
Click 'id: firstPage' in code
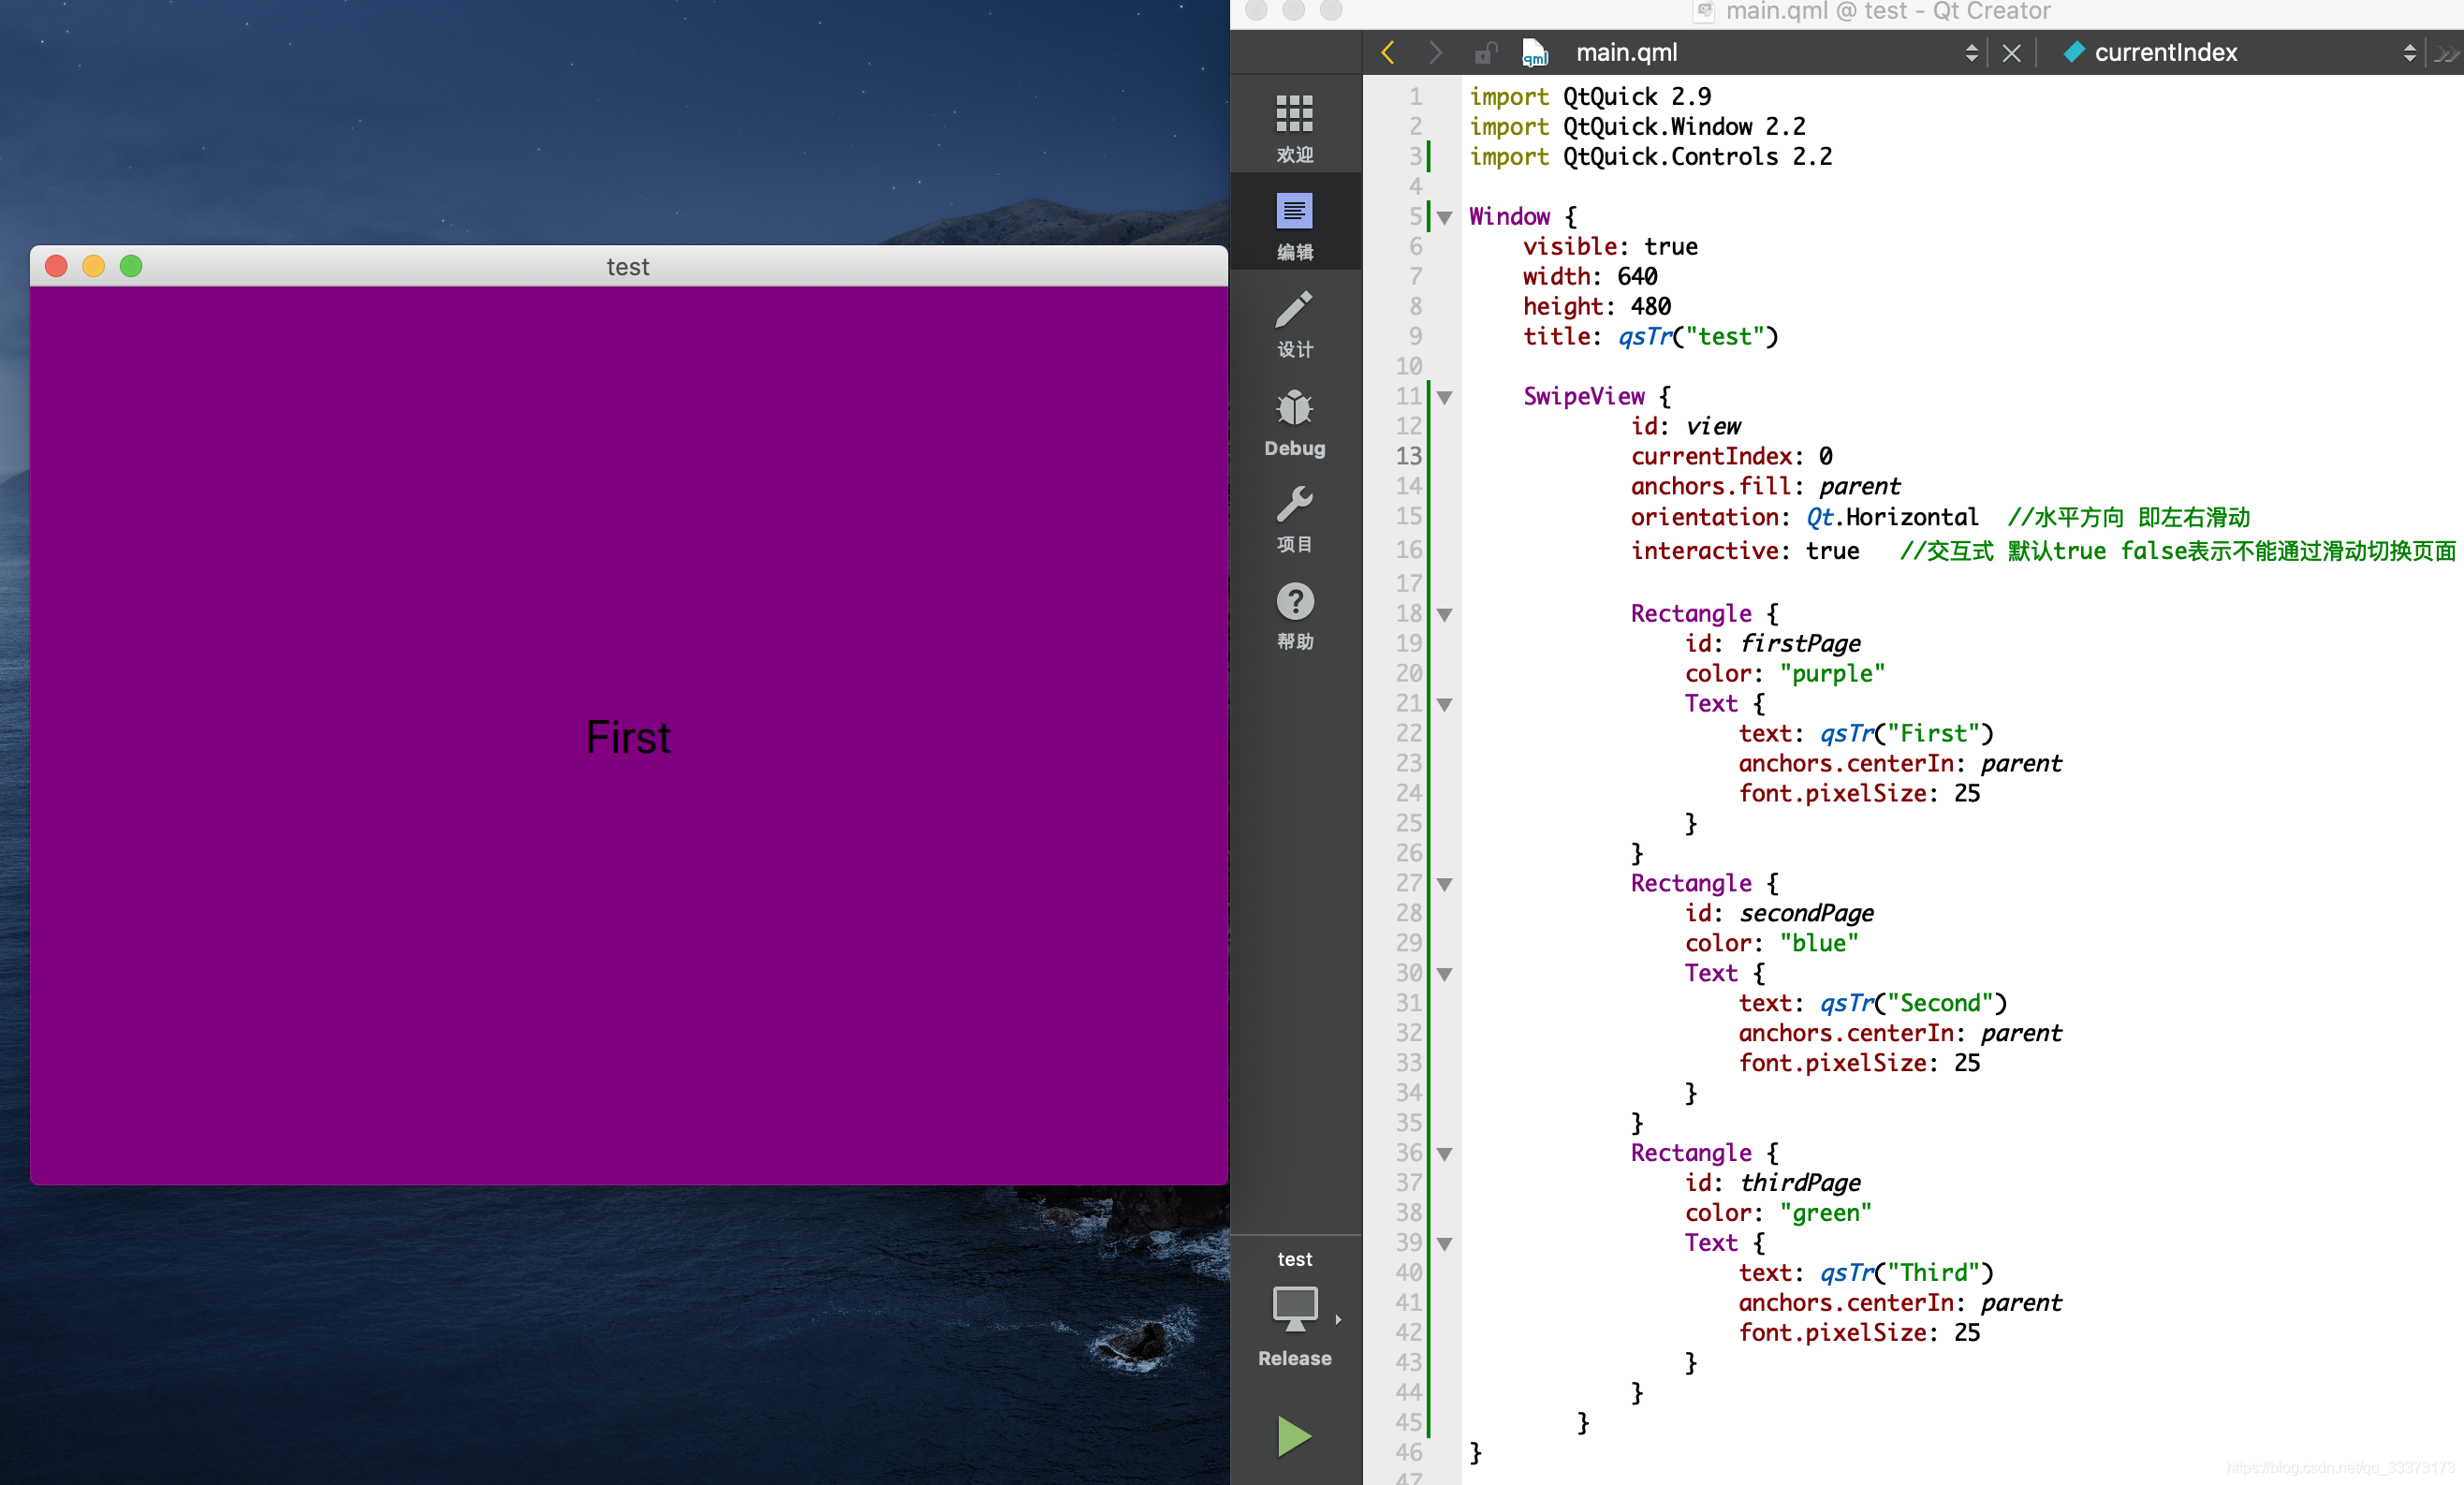click(x=1772, y=643)
